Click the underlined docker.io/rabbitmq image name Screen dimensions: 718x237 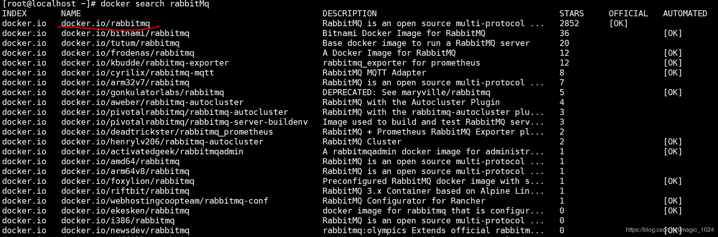click(x=105, y=24)
